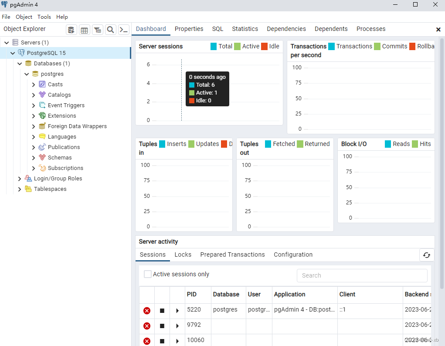This screenshot has height=346, width=445.
Task: Switch to the Processes tab
Action: point(371,29)
